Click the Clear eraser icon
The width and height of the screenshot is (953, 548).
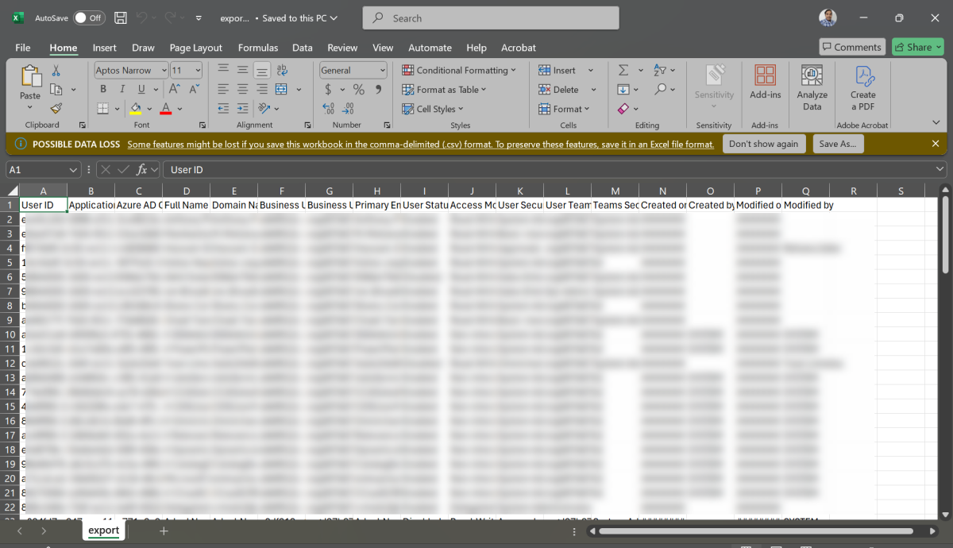click(x=623, y=109)
